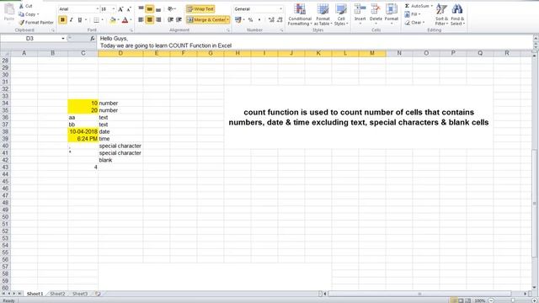539x303 pixels.
Task: Switch to Sheet1 tab
Action: pyautogui.click(x=35, y=294)
